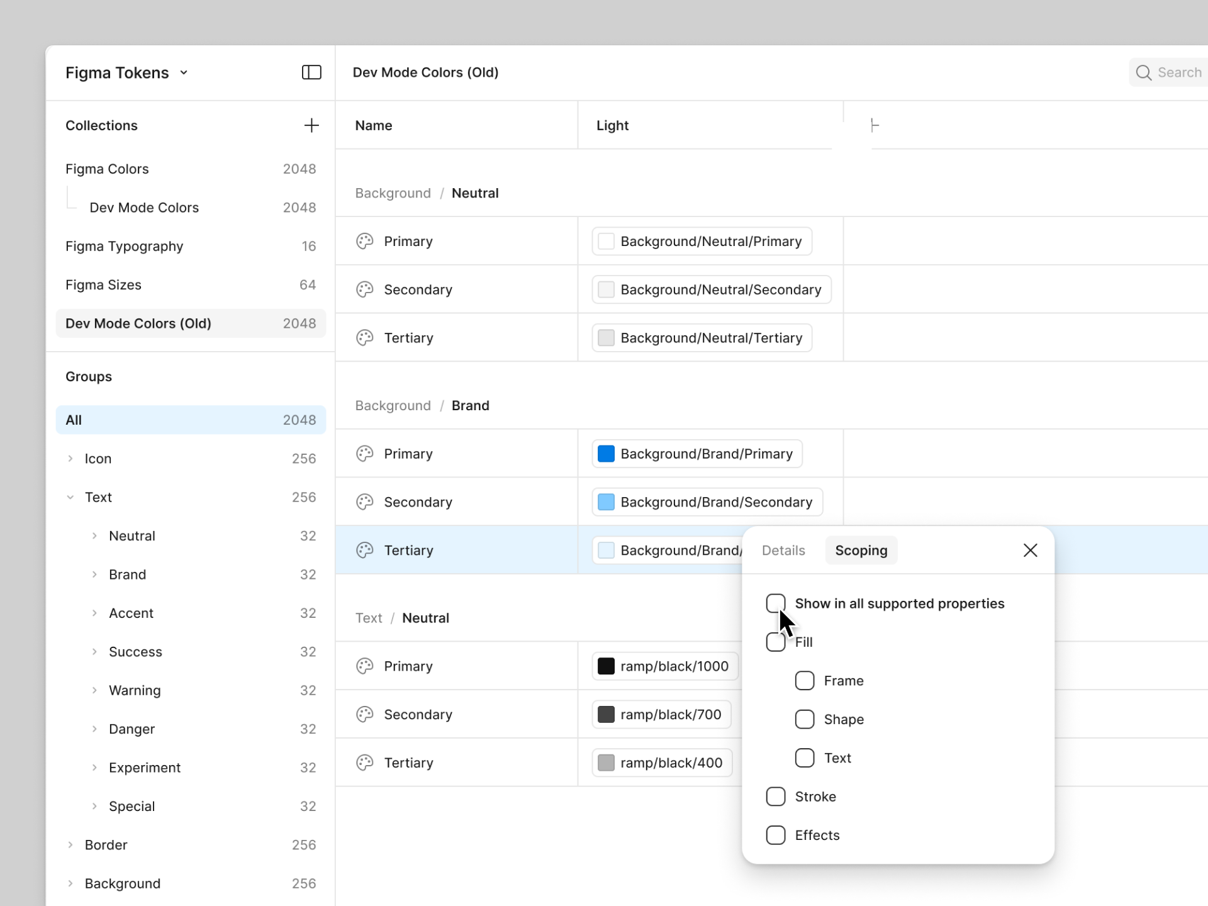The height and width of the screenshot is (906, 1208).
Task: Toggle the sidebar panel icon
Action: pyautogui.click(x=311, y=72)
